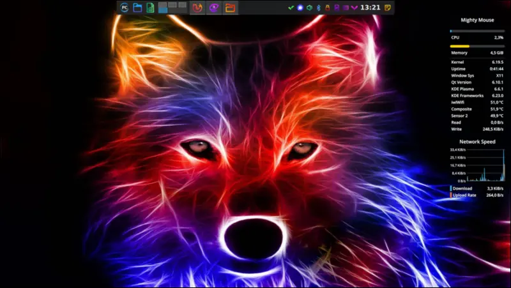
Task: Click the 33,4 KiB/s graph axis label
Action: pyautogui.click(x=457, y=150)
